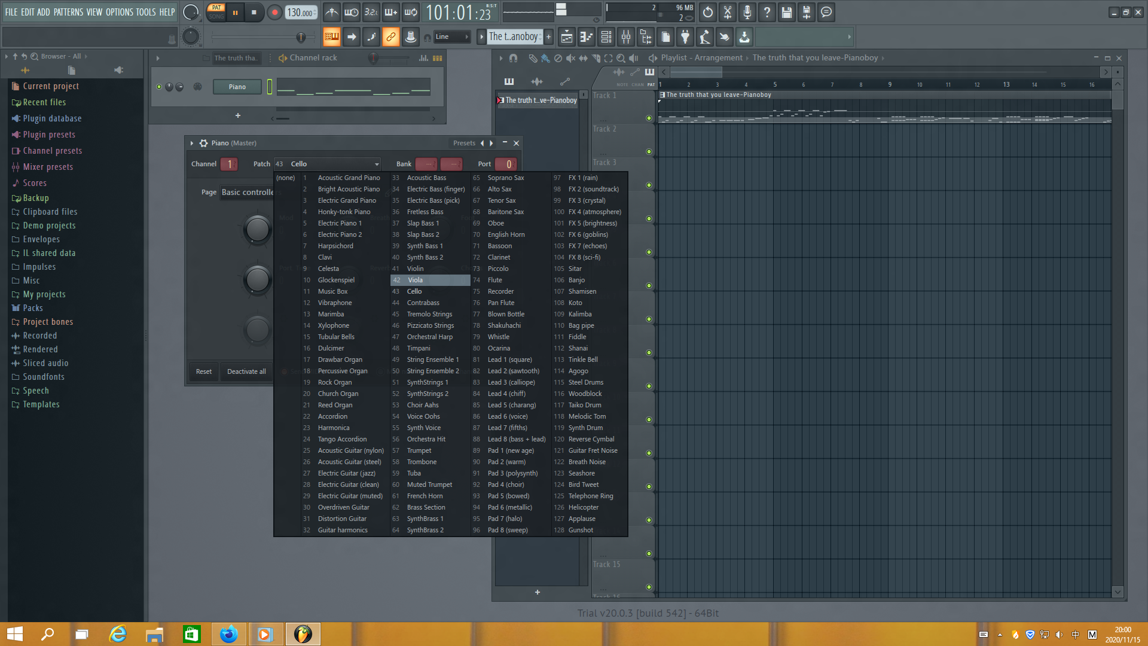Open the Patch dropdown showing Cello
The height and width of the screenshot is (646, 1148).
(x=327, y=164)
